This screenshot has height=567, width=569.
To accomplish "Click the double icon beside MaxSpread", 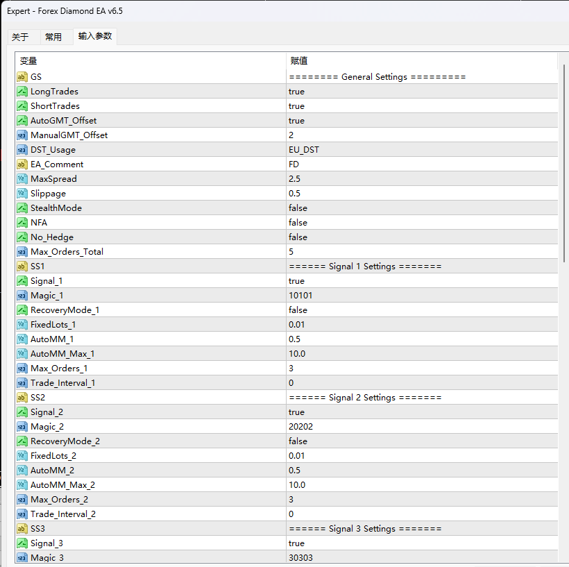I will [x=22, y=179].
